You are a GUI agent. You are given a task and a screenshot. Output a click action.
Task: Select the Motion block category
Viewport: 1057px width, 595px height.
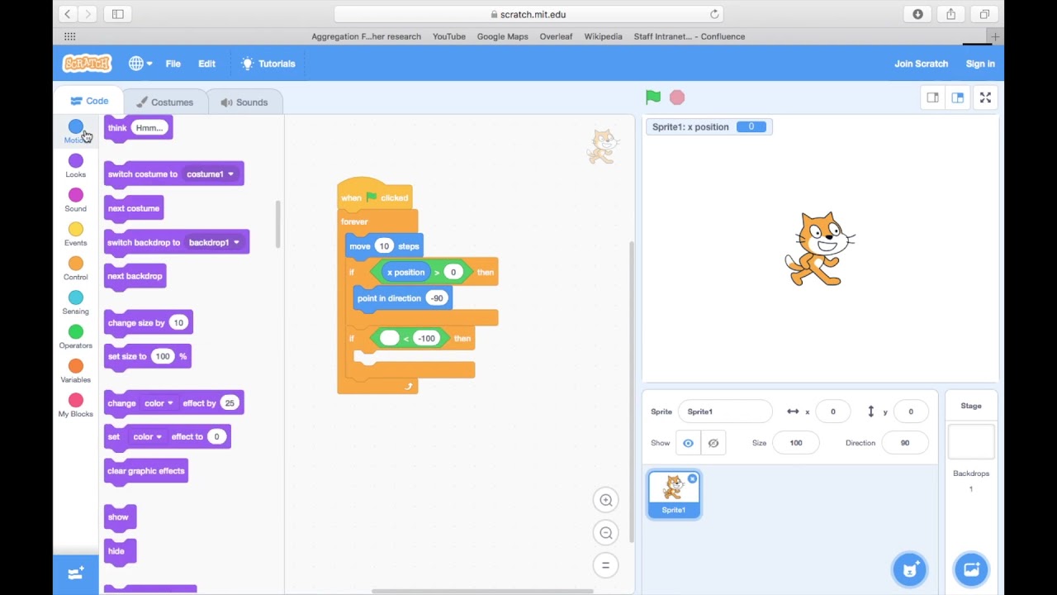click(75, 131)
